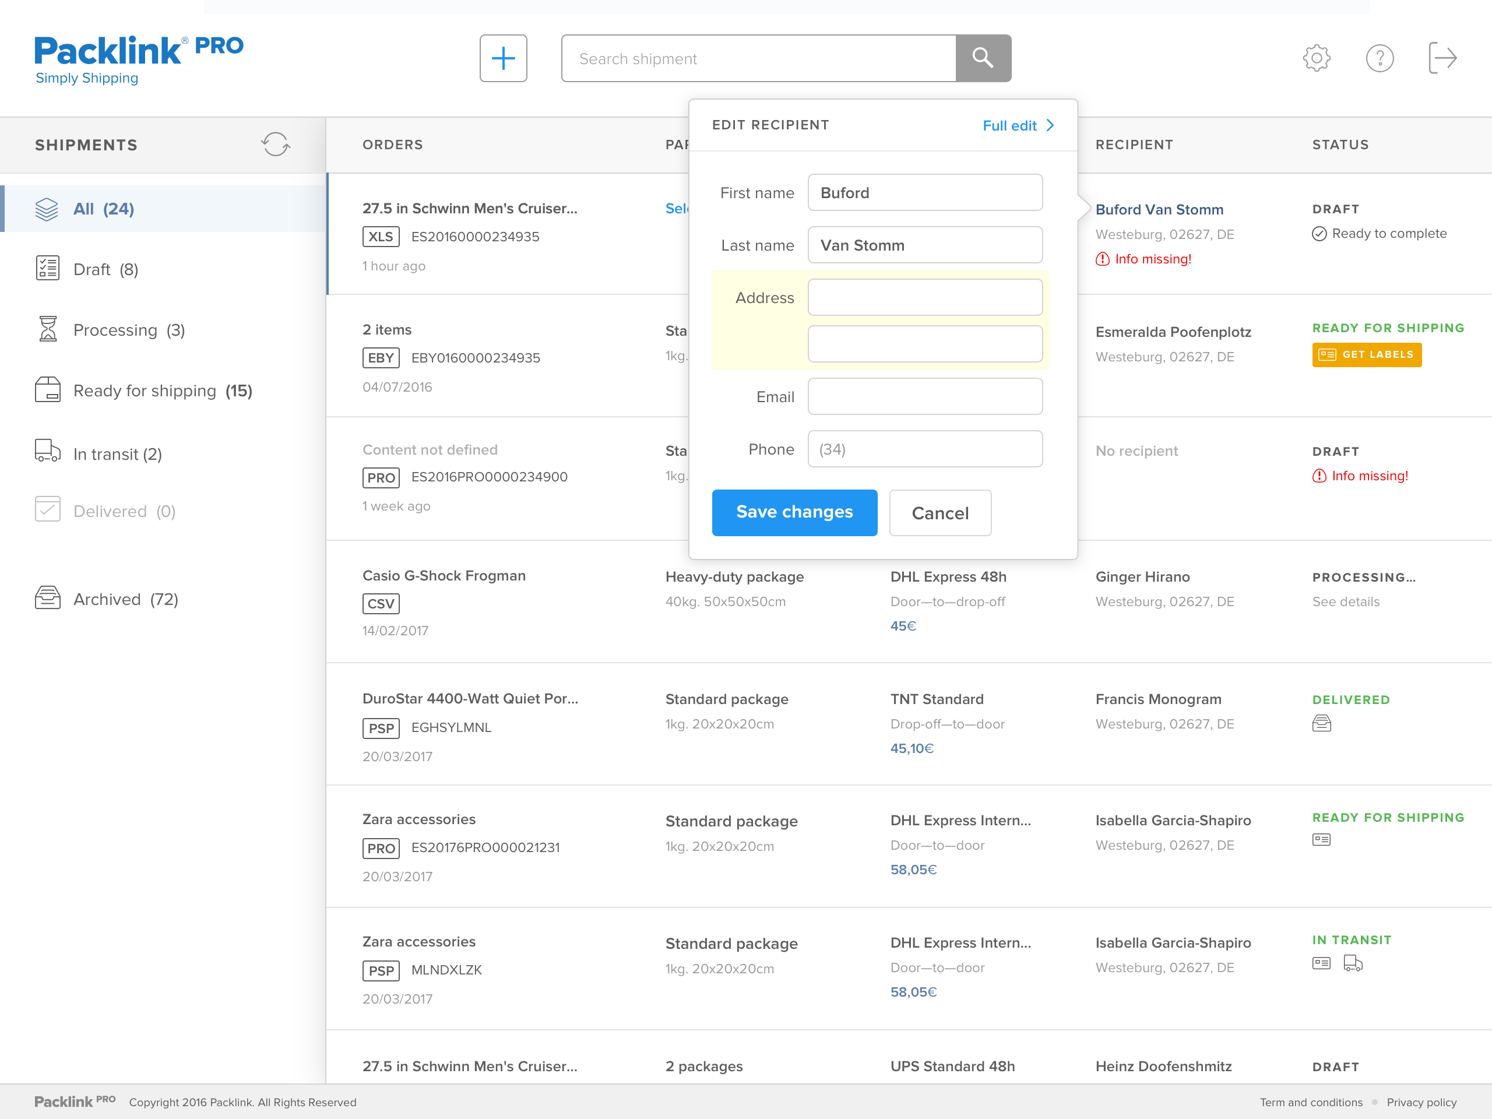Click the logout arrow icon
Screen dimensions: 1492x1119
click(1442, 59)
